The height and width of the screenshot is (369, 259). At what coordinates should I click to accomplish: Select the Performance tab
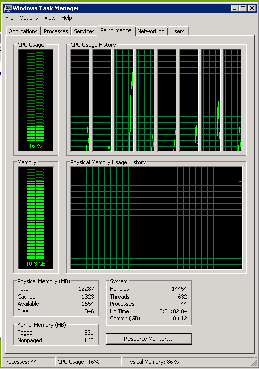[116, 30]
